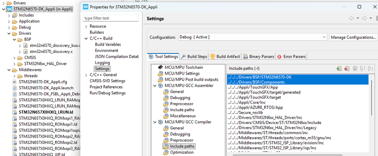Open Assembler Preprocessor settings

pyautogui.click(x=178, y=104)
